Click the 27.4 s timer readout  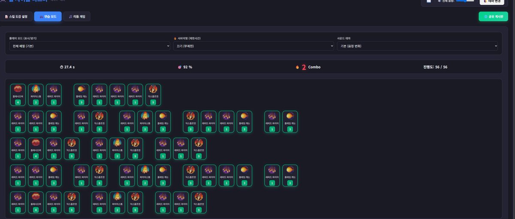[x=67, y=67]
